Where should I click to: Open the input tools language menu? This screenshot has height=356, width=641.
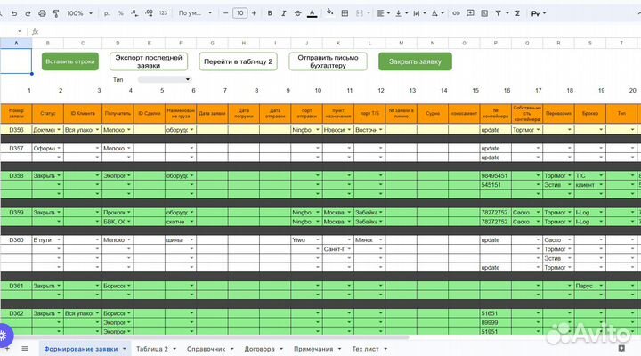pyautogui.click(x=538, y=13)
